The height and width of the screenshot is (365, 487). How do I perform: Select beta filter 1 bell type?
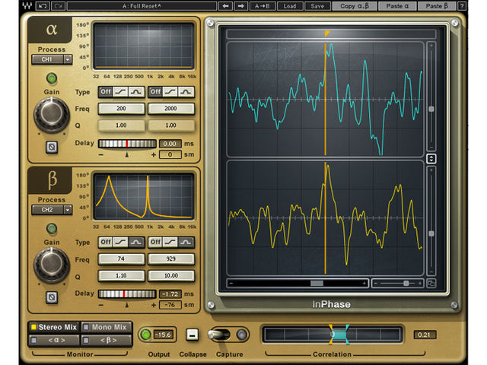click(x=136, y=243)
